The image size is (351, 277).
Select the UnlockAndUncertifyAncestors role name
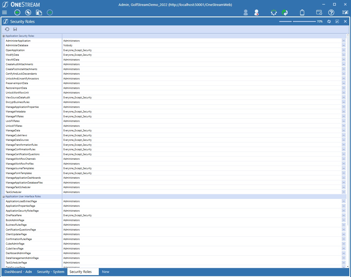point(22,79)
